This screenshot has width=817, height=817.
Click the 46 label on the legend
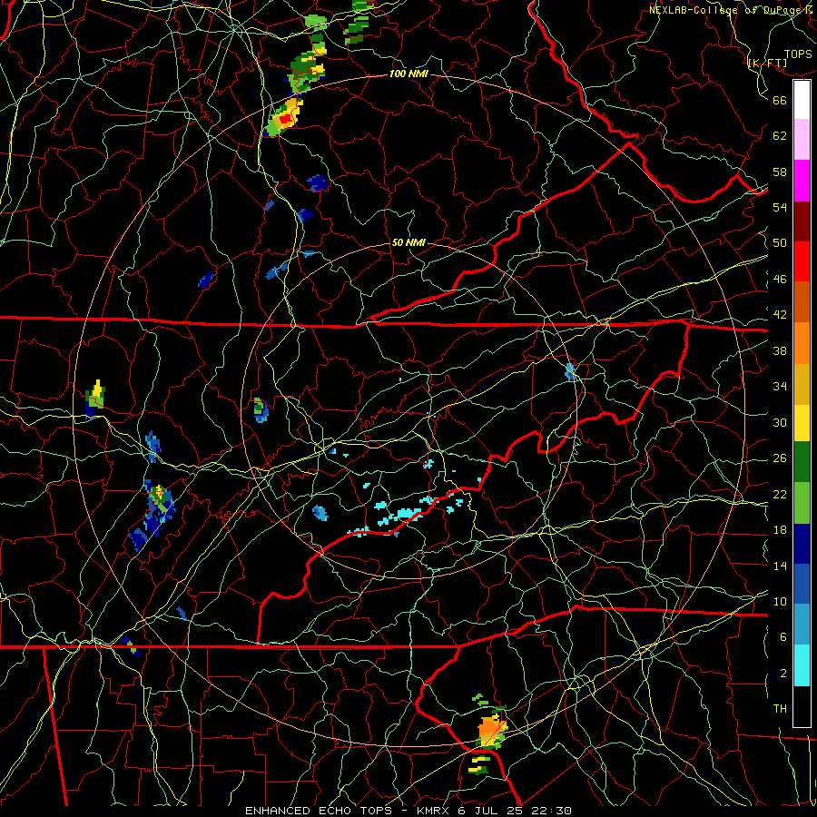(780, 280)
